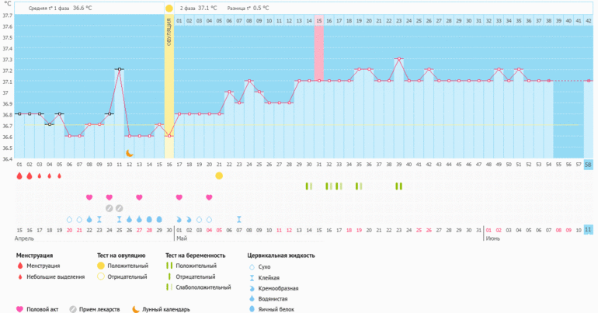
Task: Click the vertical yellow ОВУЛЯЦИЯ bar
Action: point(169,85)
